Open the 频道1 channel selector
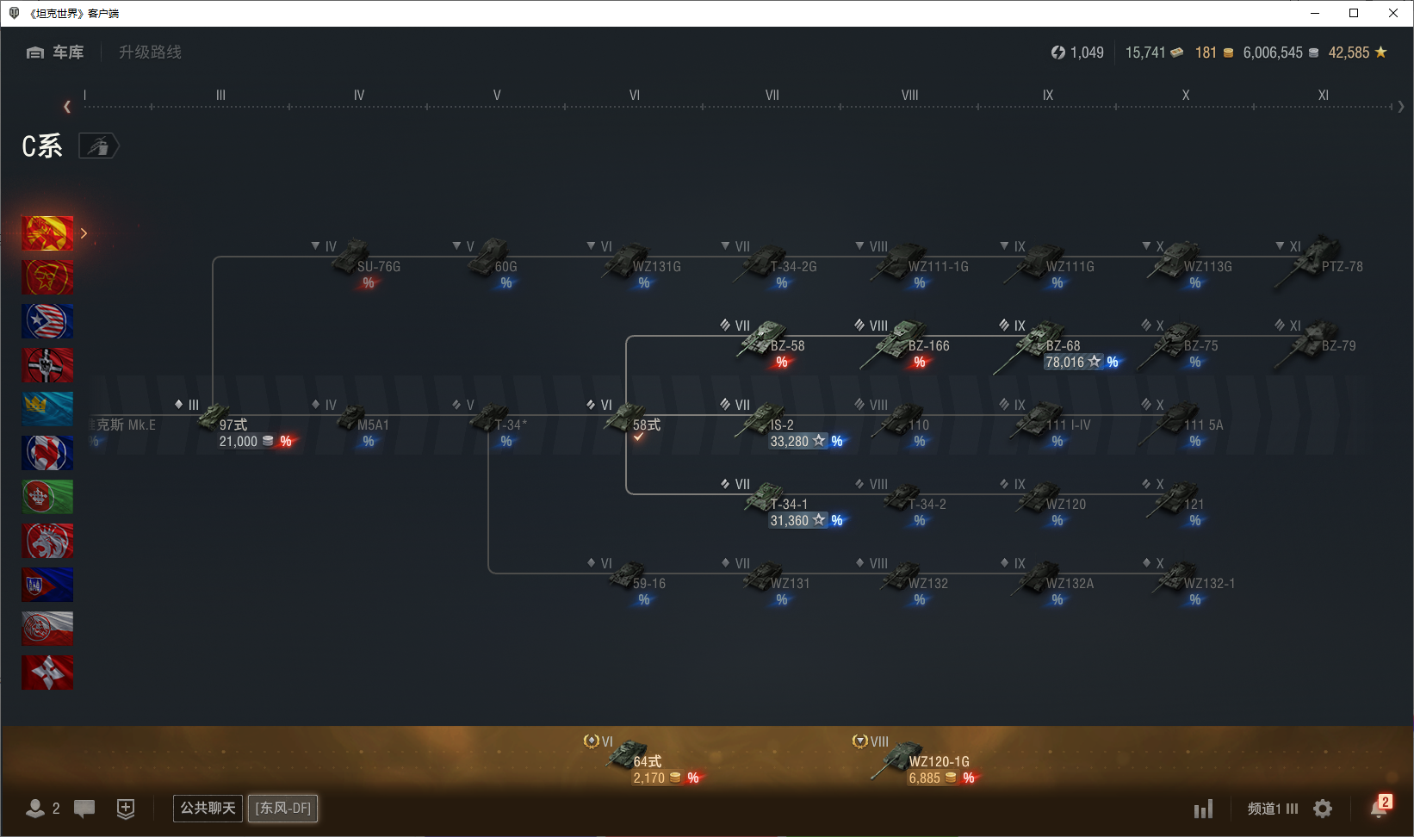1414x837 pixels. (x=1272, y=809)
